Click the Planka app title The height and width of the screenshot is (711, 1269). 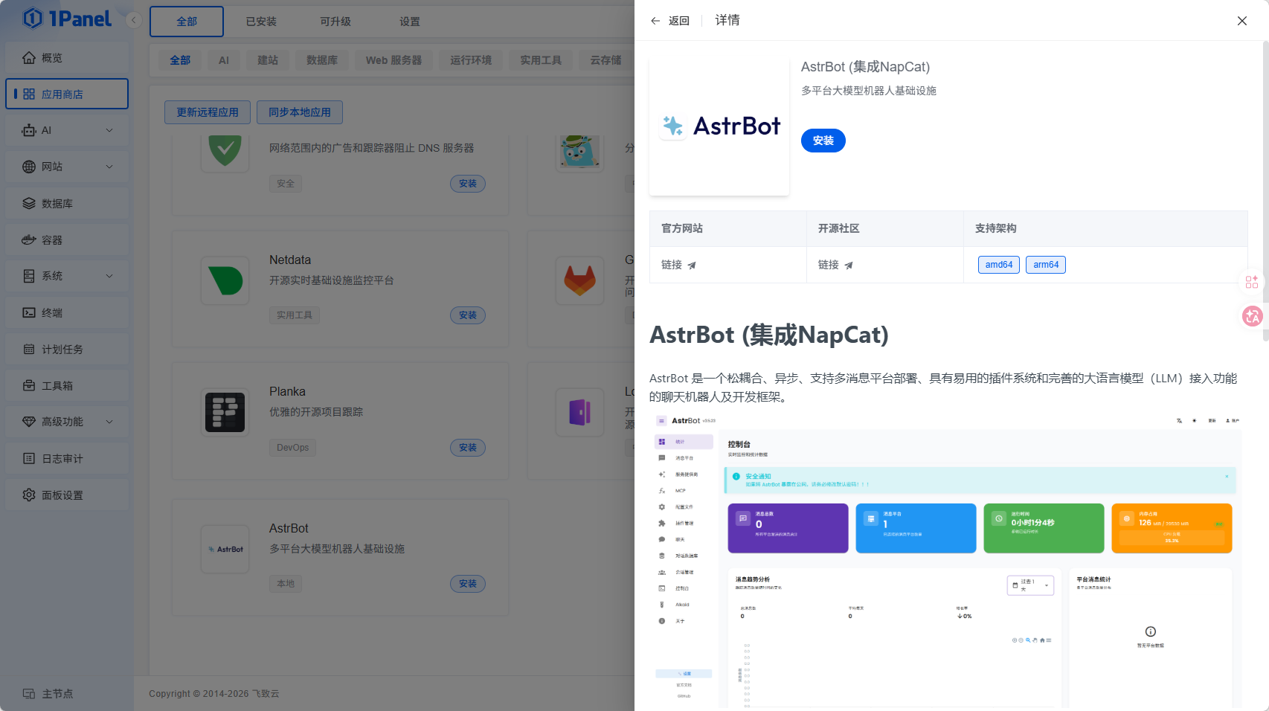click(x=287, y=391)
